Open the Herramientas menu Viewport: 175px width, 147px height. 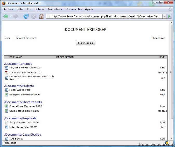pyautogui.click(x=74, y=9)
